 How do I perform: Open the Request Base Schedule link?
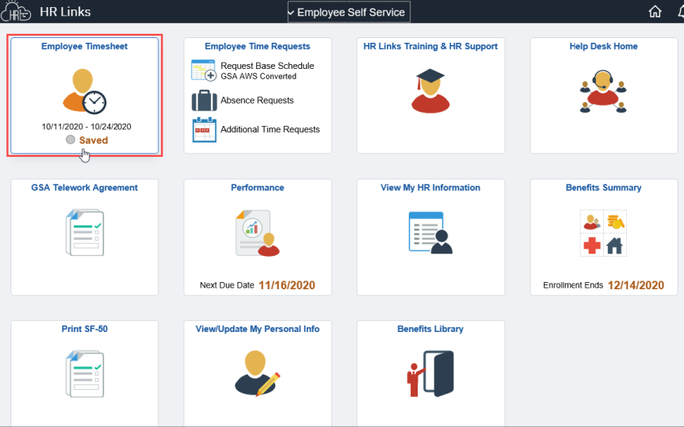coord(267,66)
